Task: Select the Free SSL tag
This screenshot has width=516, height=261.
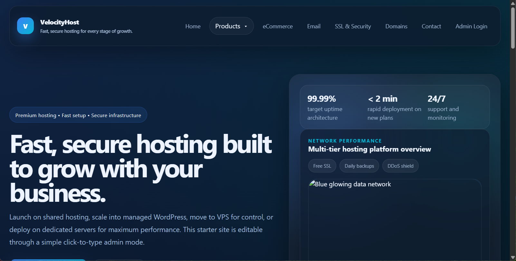Action: click(322, 166)
